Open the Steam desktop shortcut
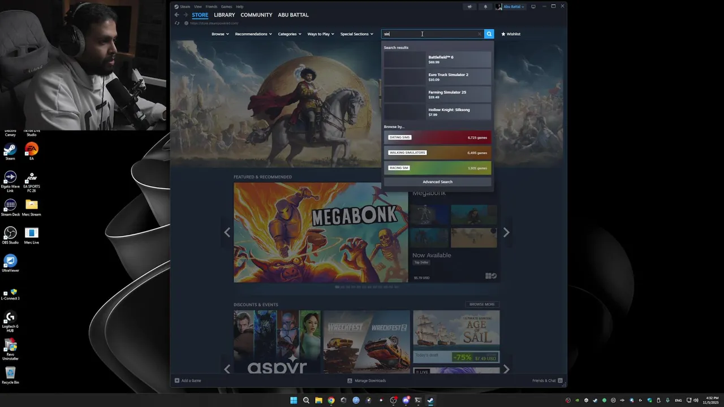 (10, 151)
